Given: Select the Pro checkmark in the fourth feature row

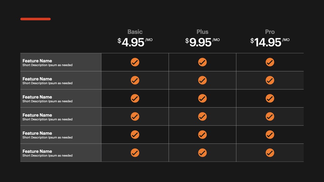Looking at the screenshot, I should click(x=270, y=117).
